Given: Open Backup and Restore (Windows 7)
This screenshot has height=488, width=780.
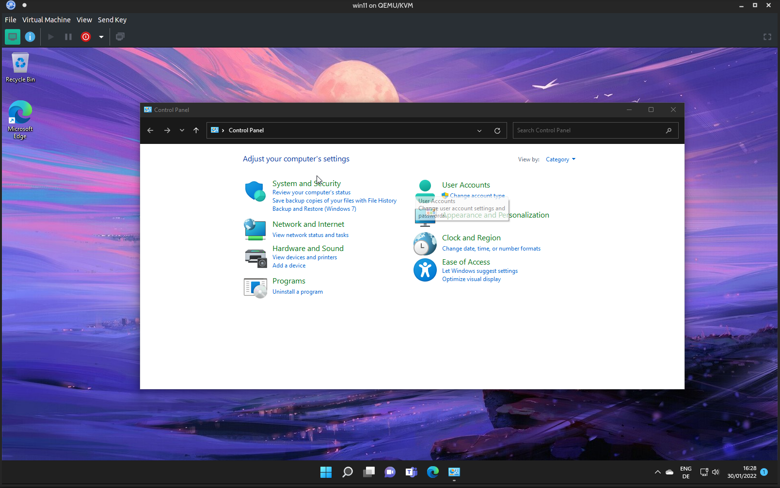Looking at the screenshot, I should pyautogui.click(x=314, y=209).
